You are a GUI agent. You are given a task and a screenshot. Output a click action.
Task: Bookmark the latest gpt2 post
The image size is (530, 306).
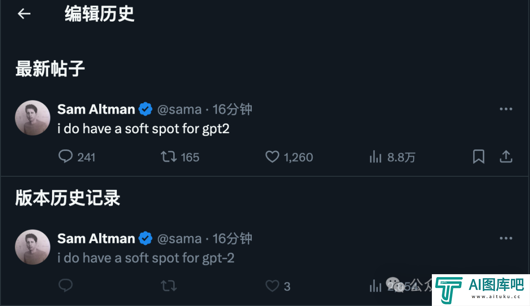click(x=478, y=157)
